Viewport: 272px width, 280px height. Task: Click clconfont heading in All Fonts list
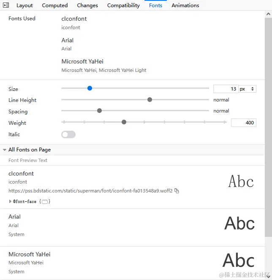click(21, 173)
